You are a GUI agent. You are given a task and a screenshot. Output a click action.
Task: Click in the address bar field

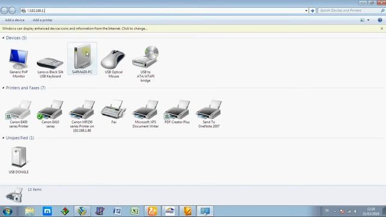point(162,11)
